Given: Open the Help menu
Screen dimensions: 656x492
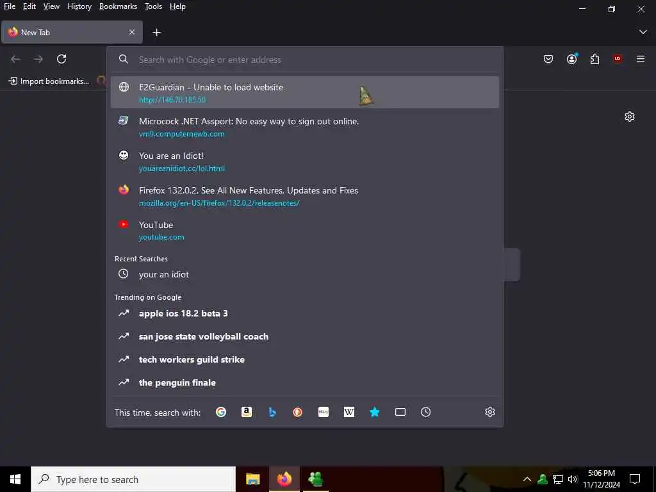Looking at the screenshot, I should (x=177, y=6).
